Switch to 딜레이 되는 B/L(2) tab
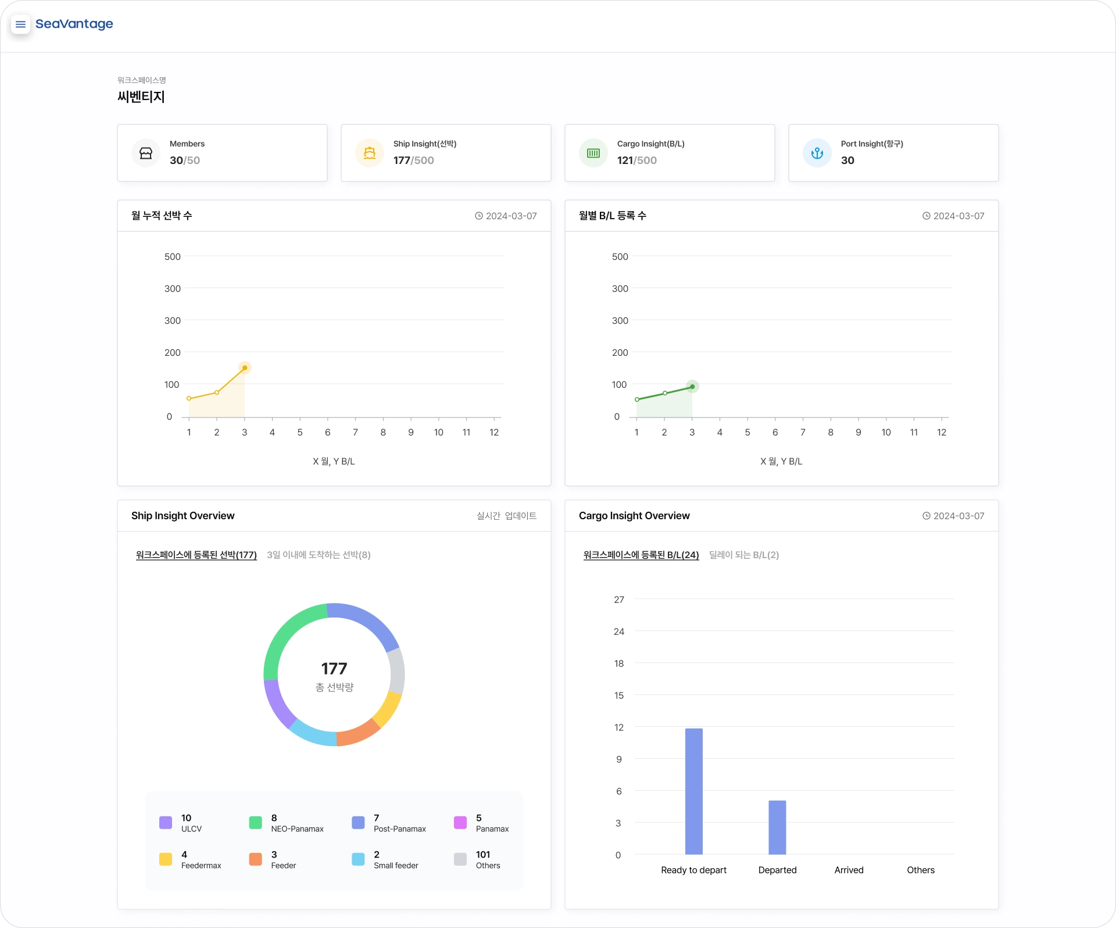This screenshot has height=928, width=1116. click(x=744, y=555)
